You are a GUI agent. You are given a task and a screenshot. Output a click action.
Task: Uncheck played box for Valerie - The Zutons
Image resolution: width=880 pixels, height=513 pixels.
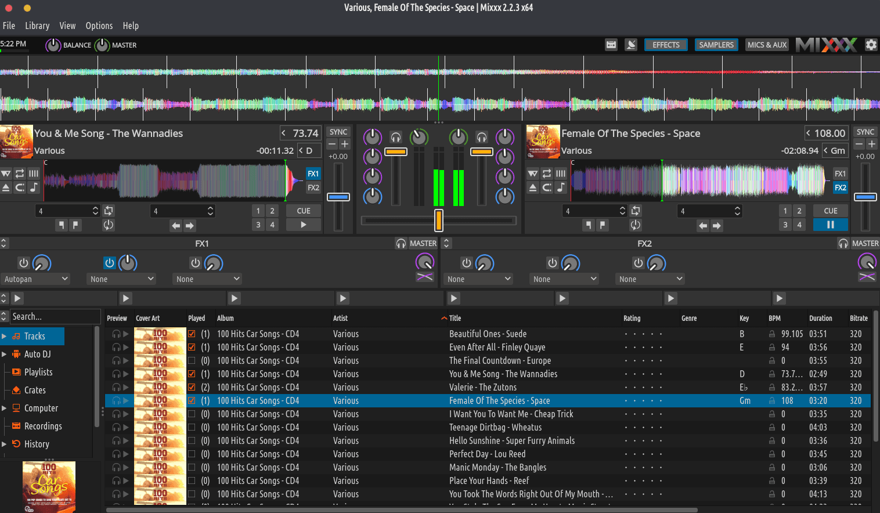[x=192, y=387]
